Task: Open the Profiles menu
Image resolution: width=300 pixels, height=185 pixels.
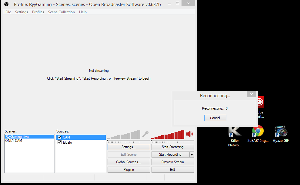Action: tap(38, 12)
